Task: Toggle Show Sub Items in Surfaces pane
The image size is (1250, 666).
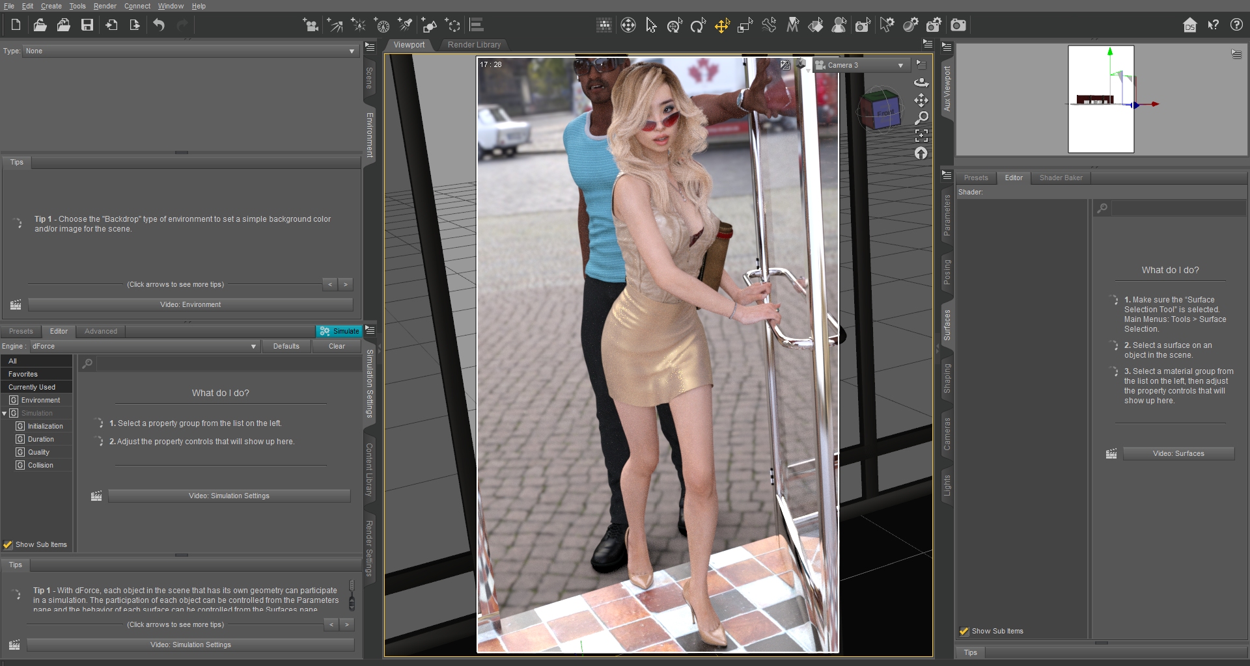Action: [964, 632]
